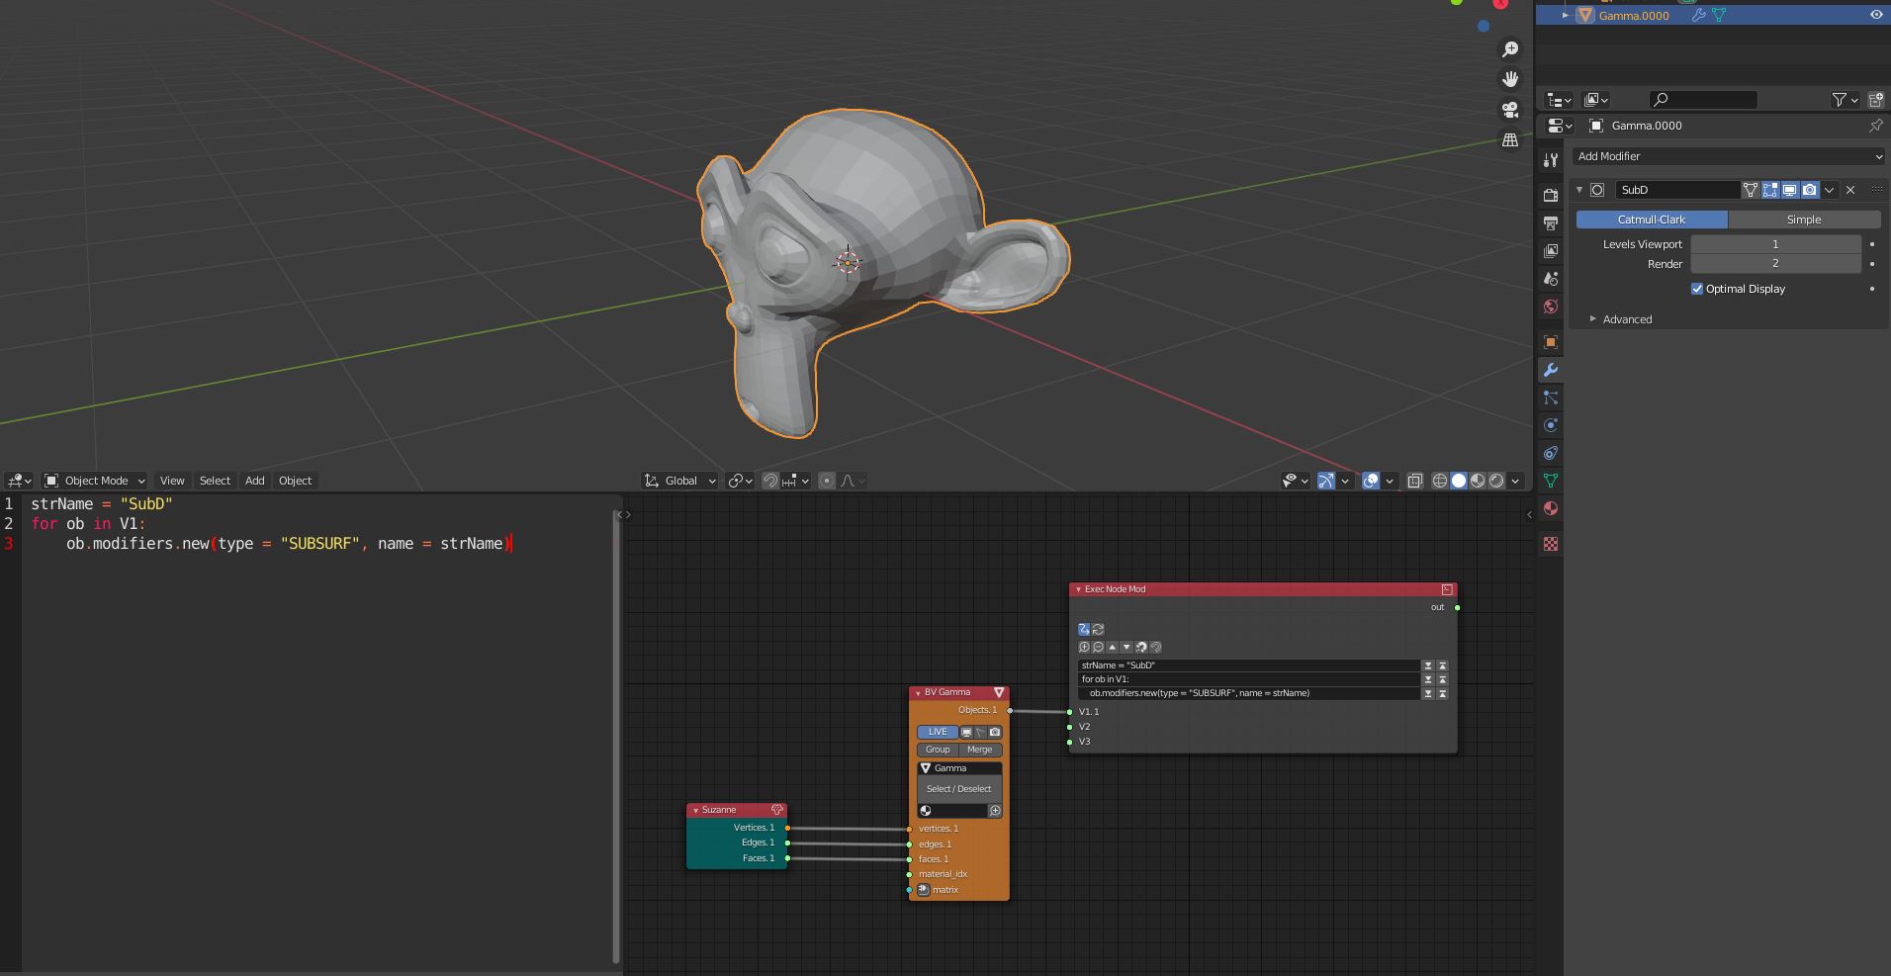This screenshot has height=976, width=1891.
Task: Select Simple subdivision type
Action: tap(1804, 220)
